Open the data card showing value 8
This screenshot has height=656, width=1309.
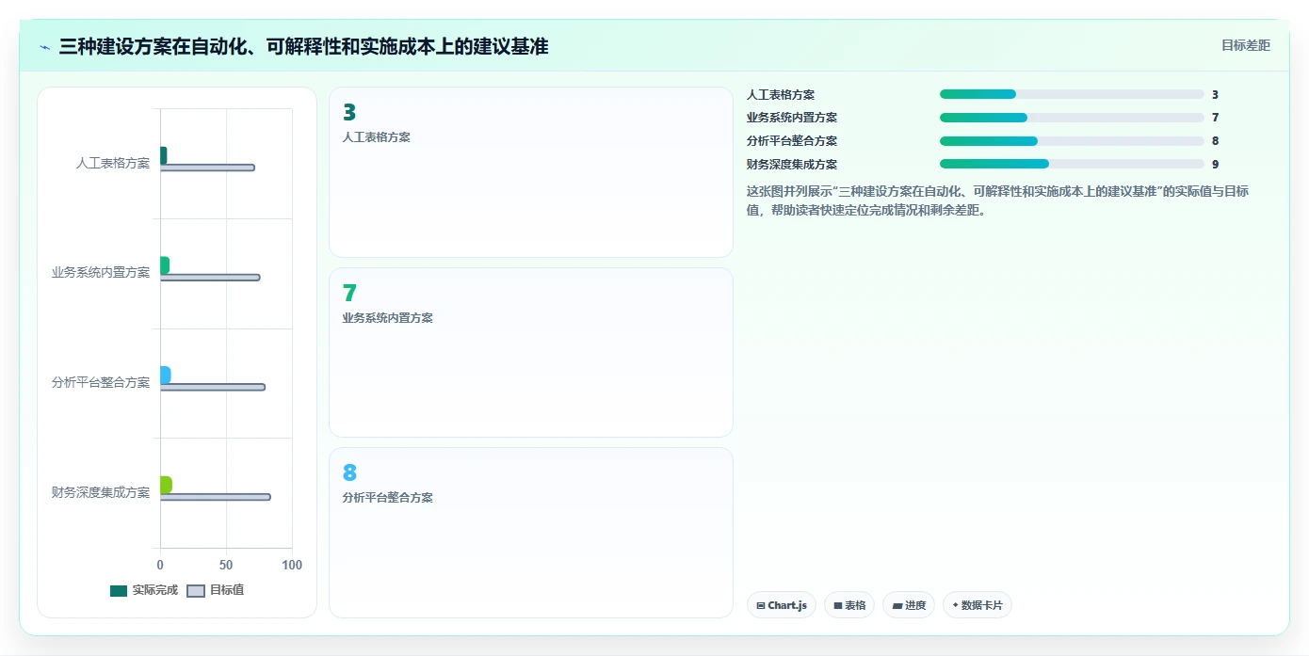[531, 533]
